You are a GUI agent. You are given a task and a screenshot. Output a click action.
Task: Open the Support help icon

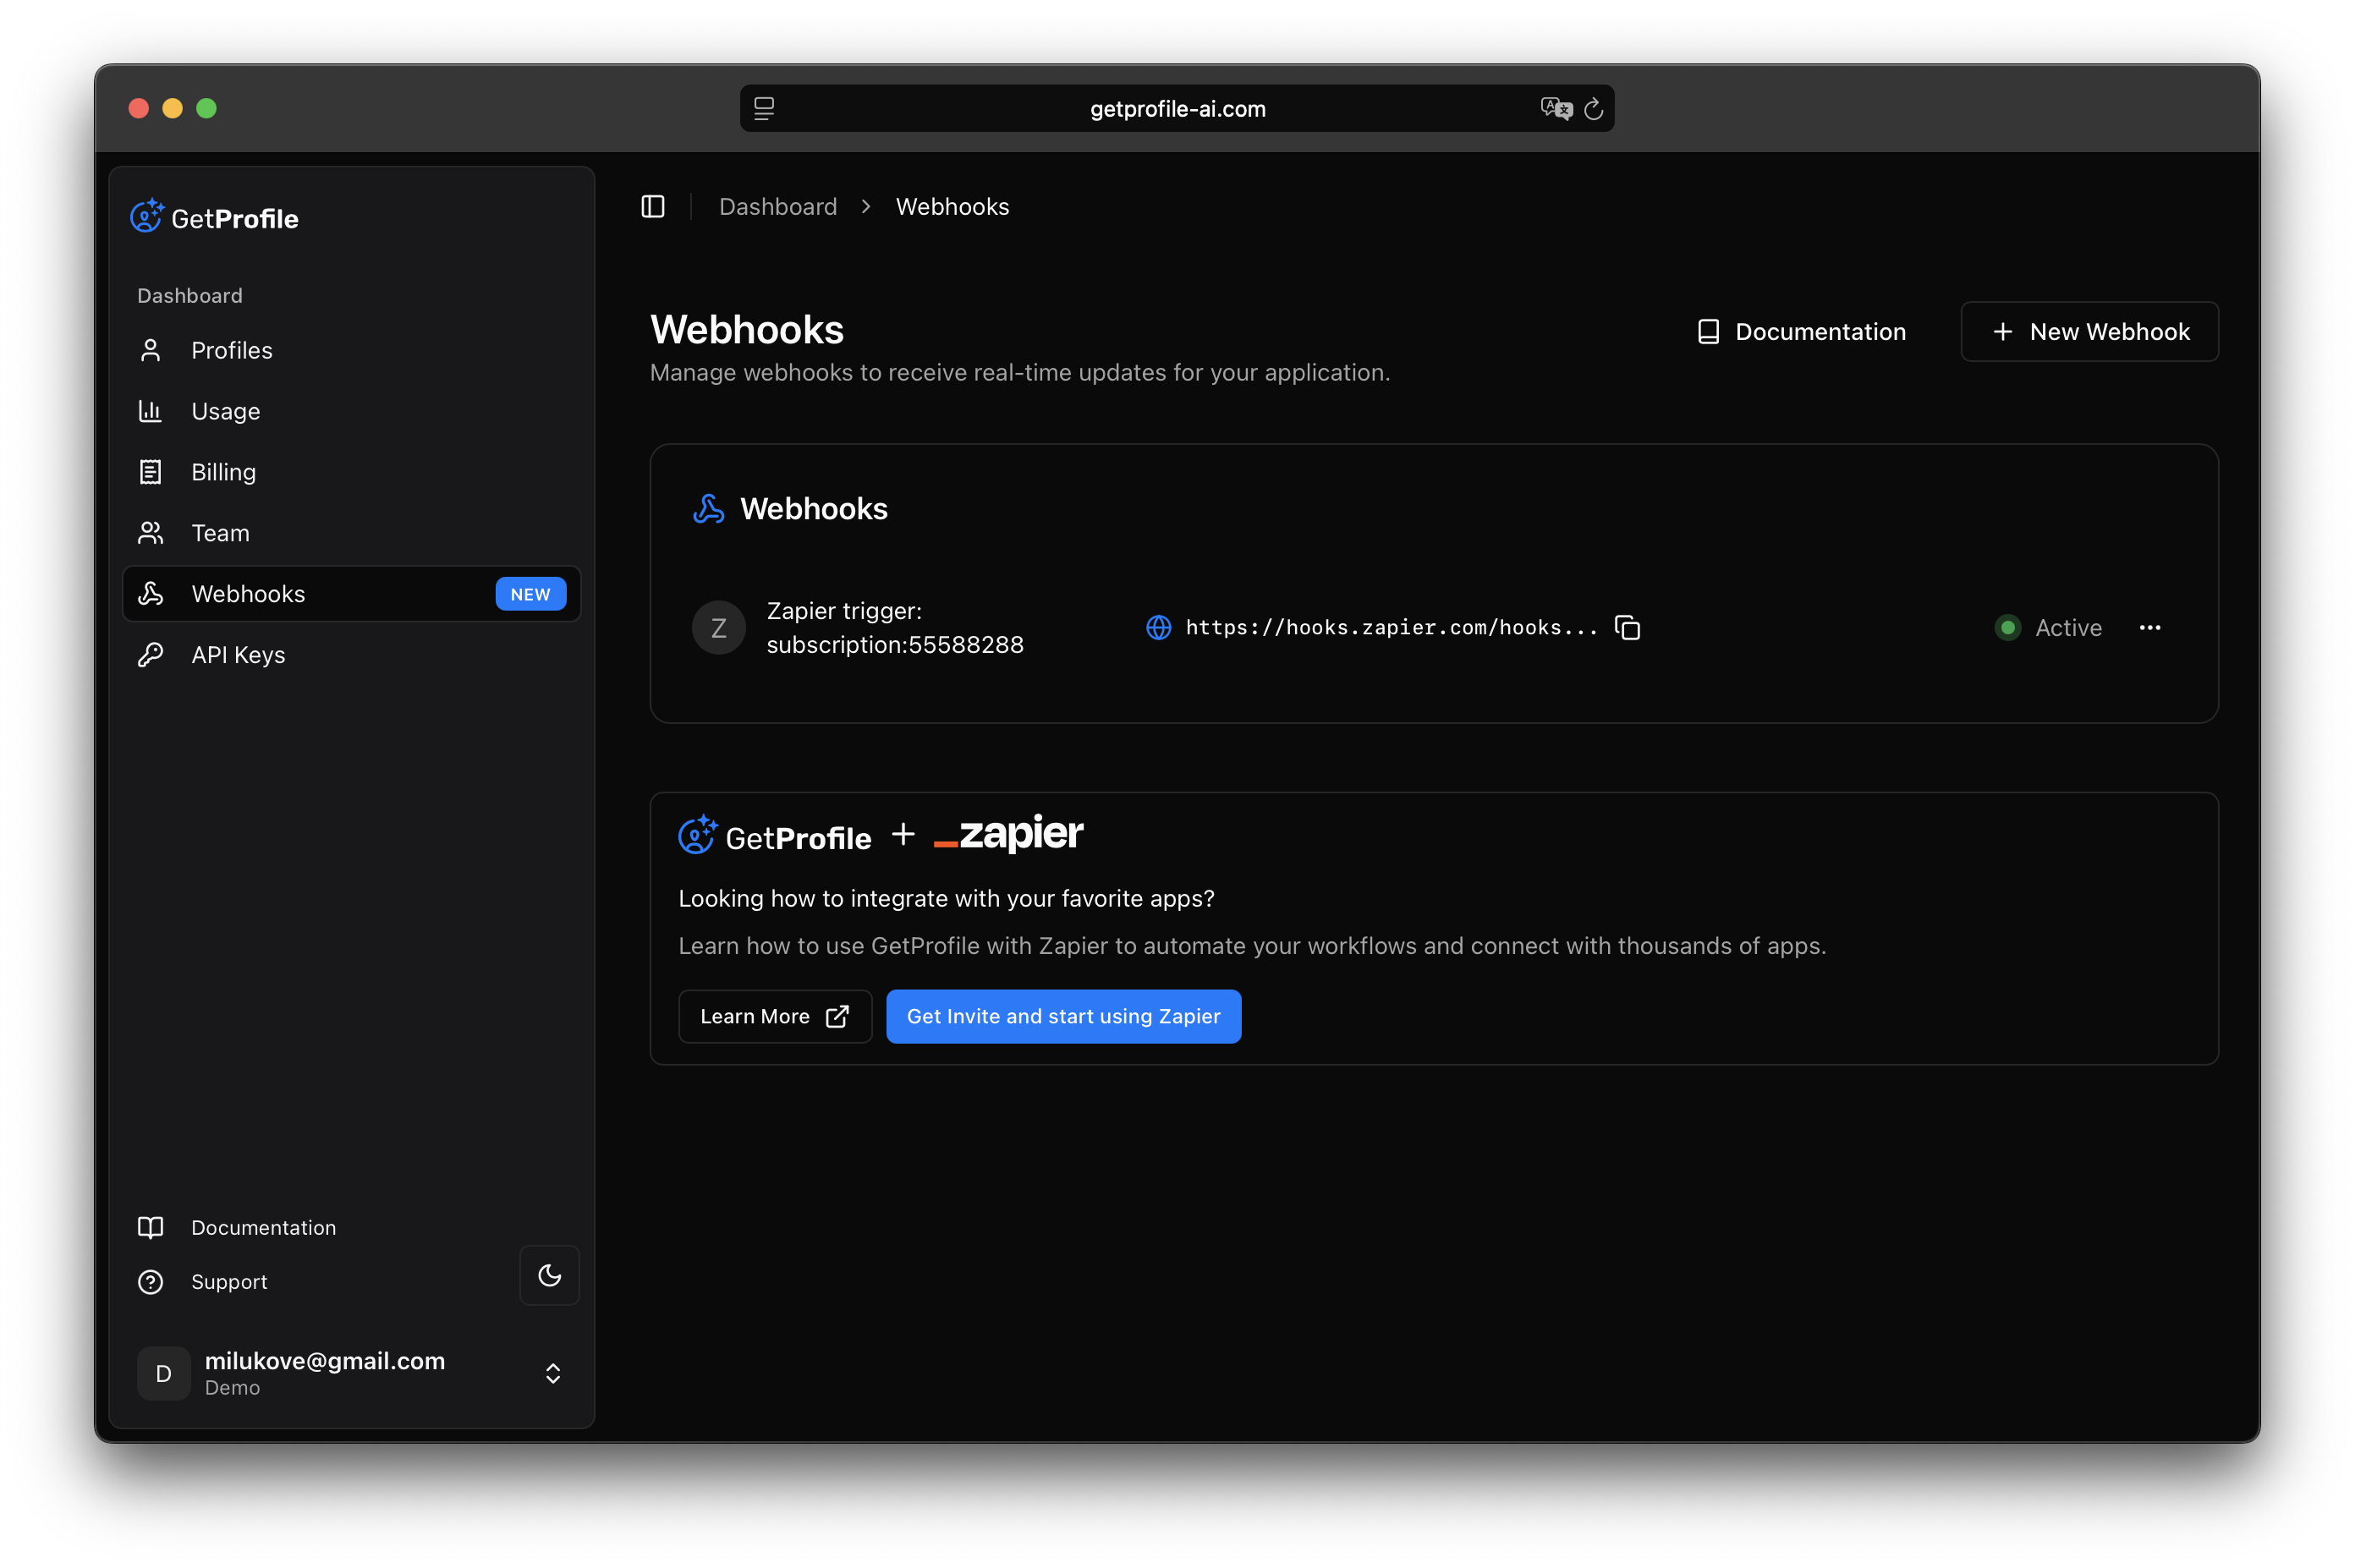150,1281
